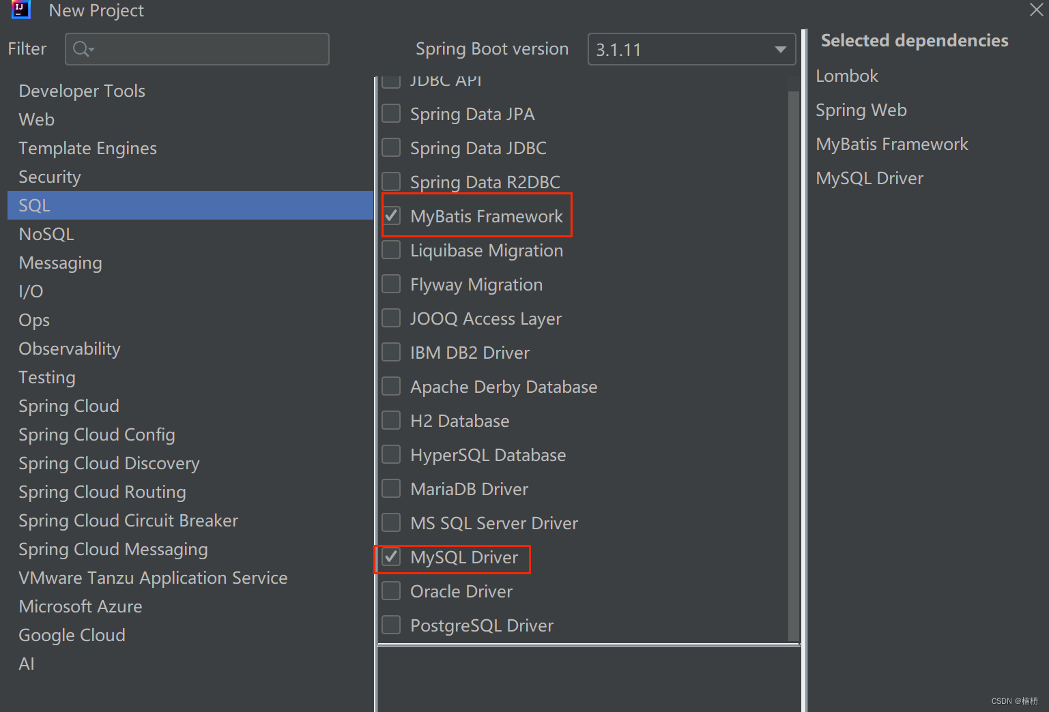The height and width of the screenshot is (712, 1049).
Task: Check the IBM DB2 Driver checkbox
Action: [x=391, y=352]
